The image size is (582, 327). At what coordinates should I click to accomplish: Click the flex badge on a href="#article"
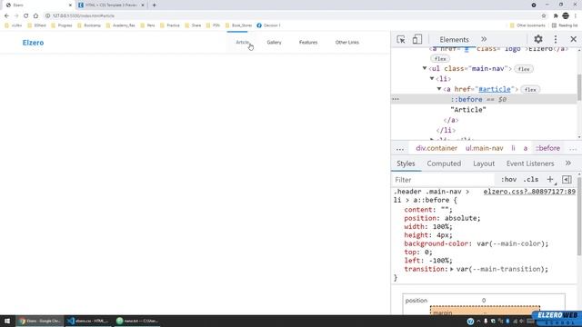click(530, 89)
